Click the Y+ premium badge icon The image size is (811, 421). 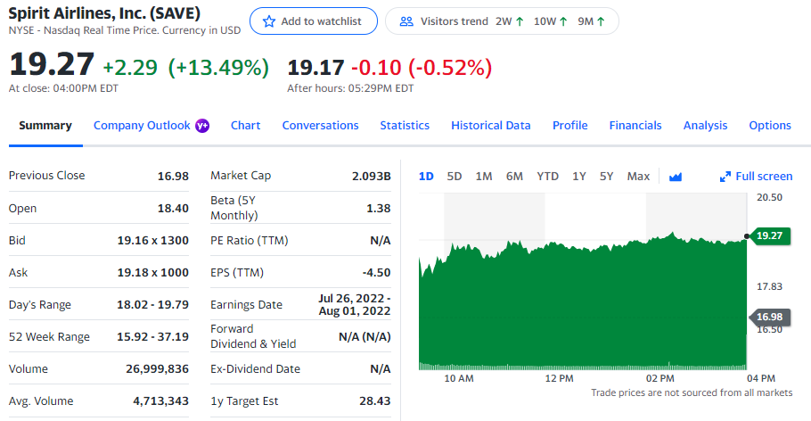click(x=202, y=126)
